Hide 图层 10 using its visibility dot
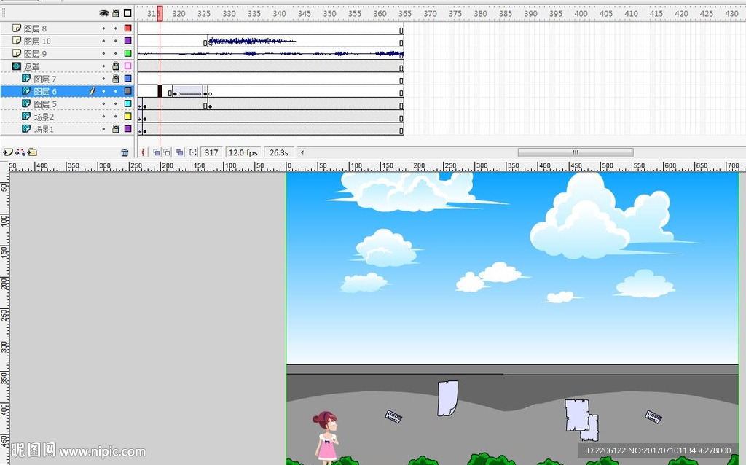Viewport: 746px width, 465px height. 103,41
